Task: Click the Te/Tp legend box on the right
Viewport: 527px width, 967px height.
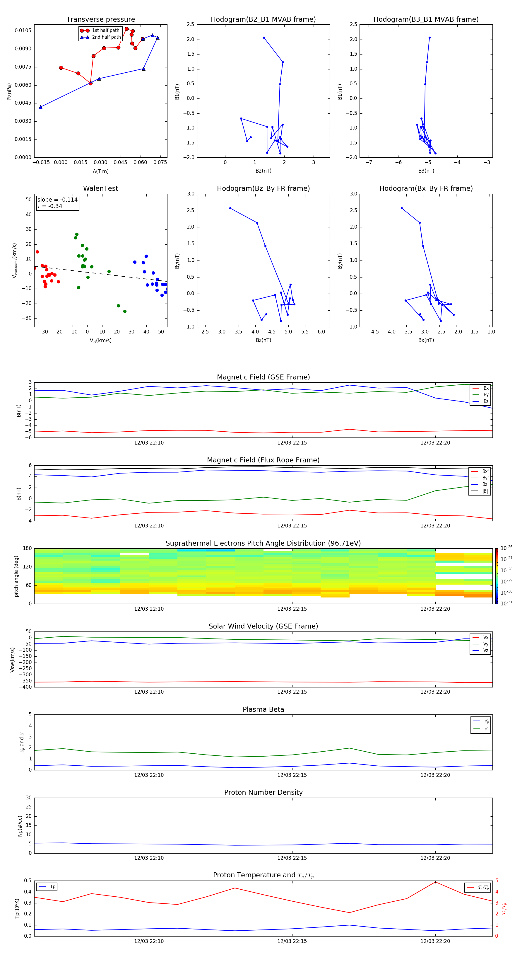Action: pyautogui.click(x=477, y=887)
